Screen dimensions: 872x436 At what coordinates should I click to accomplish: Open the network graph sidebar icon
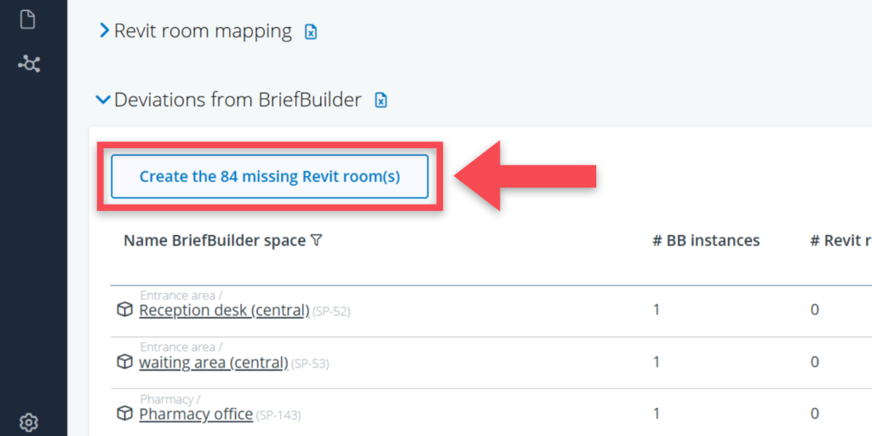(x=28, y=64)
